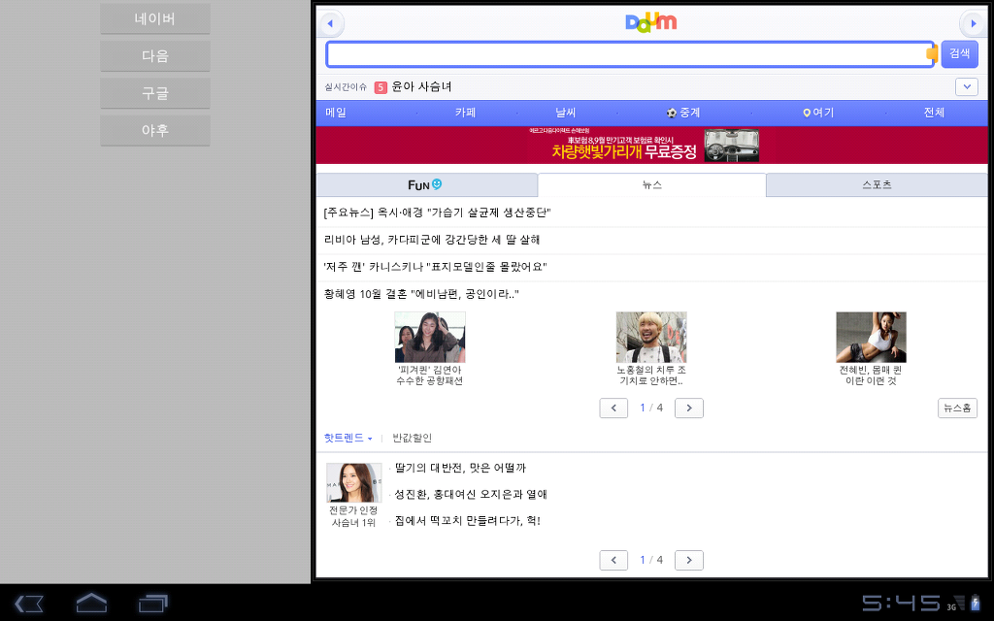Switch to the FUN tab
994x621 pixels.
tap(427, 184)
